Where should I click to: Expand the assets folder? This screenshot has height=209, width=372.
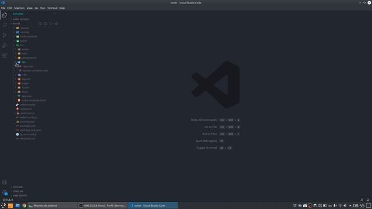25,49
